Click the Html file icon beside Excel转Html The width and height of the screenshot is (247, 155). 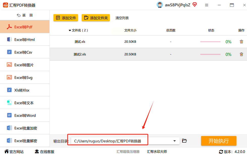pos(9,39)
